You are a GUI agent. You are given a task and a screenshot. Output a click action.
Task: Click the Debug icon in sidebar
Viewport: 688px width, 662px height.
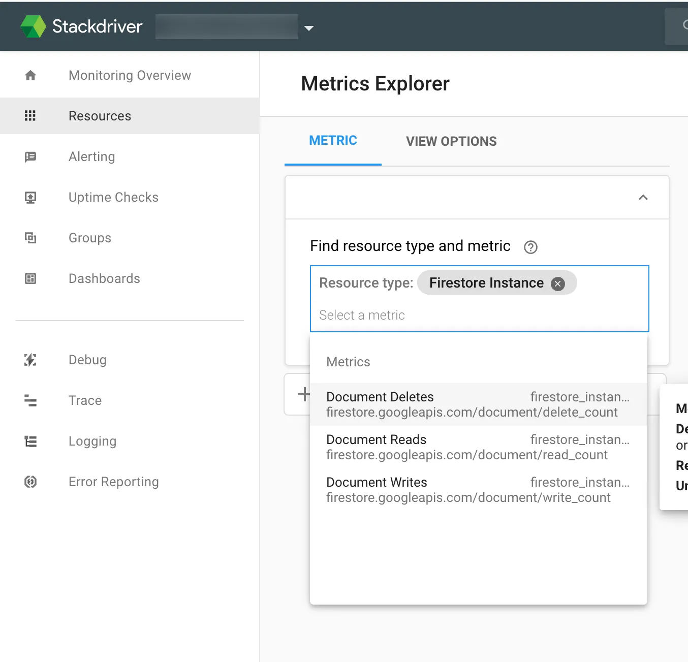click(30, 360)
